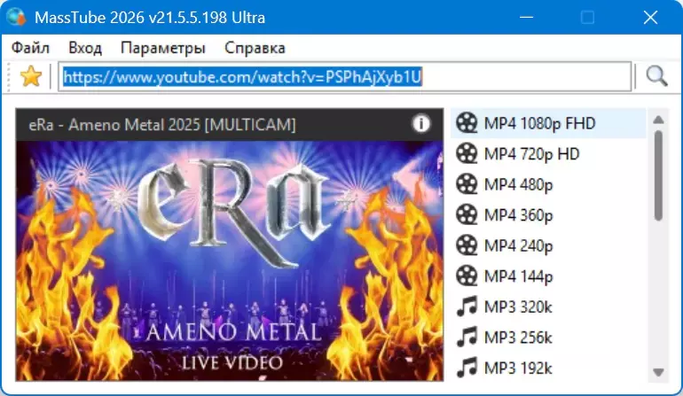Click the music note icon beside MP3 256k
The height and width of the screenshot is (396, 683).
[x=467, y=337]
